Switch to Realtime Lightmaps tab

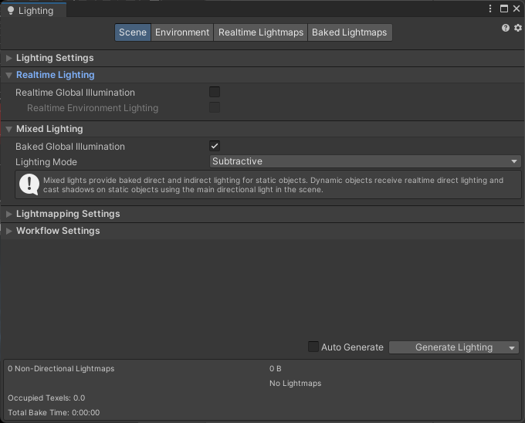click(x=261, y=32)
